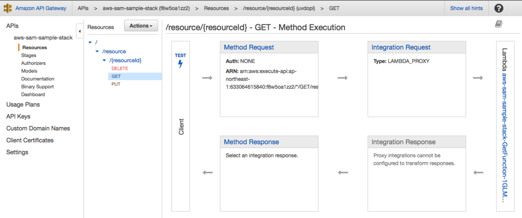
Task: Click aws-sam-sample-stack (f8w5oa1zz2) breadcrumb
Action: tap(146, 8)
